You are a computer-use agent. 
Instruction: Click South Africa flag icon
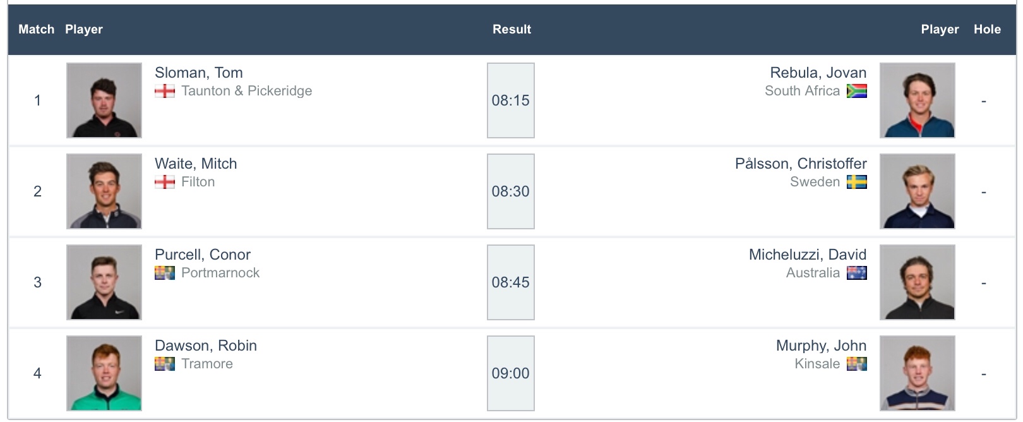point(856,91)
